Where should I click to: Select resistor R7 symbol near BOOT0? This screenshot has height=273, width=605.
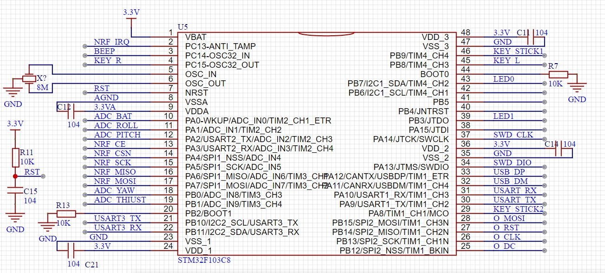558,74
